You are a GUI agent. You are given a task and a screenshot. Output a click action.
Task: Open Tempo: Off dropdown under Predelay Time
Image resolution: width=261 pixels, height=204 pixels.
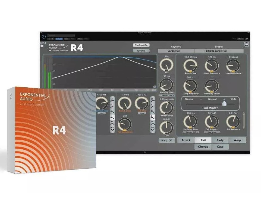click(167, 96)
